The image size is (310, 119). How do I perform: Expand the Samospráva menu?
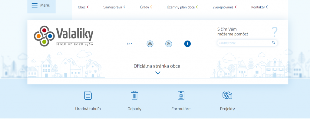click(114, 7)
